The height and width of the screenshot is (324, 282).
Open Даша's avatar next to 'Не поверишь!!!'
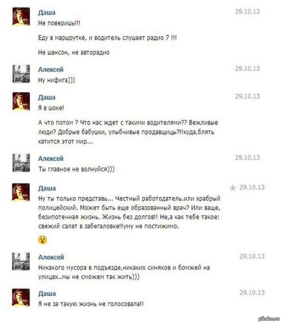coord(21,16)
